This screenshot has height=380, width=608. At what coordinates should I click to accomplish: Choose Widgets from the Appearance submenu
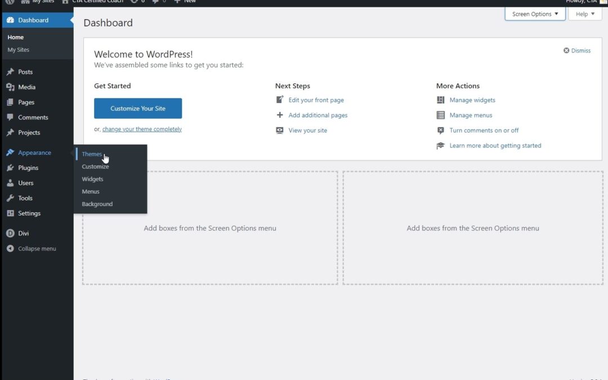(x=92, y=179)
